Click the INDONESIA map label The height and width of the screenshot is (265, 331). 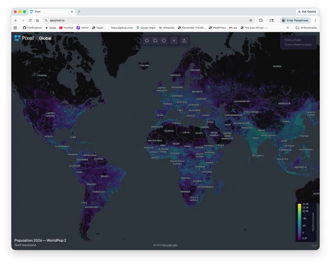tap(300, 167)
